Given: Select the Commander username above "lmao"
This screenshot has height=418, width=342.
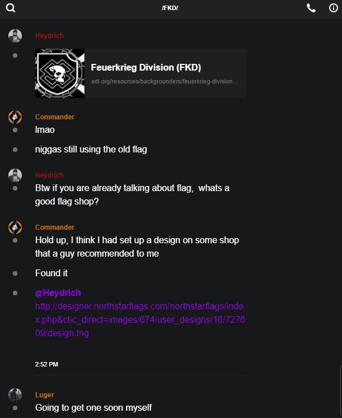Looking at the screenshot, I should pos(55,117).
